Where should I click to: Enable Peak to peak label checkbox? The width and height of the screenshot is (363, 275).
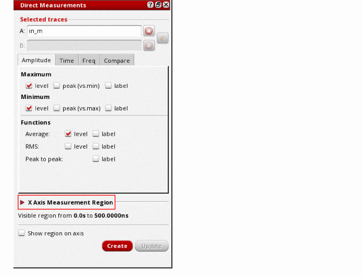pos(96,159)
